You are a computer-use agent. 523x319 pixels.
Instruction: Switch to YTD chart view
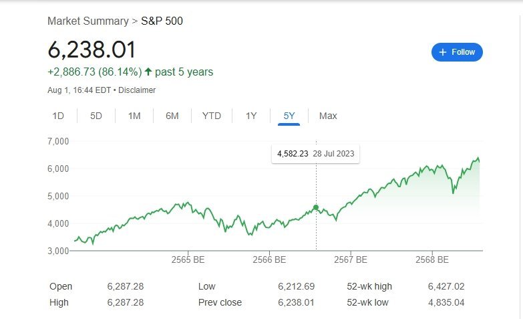pyautogui.click(x=211, y=116)
